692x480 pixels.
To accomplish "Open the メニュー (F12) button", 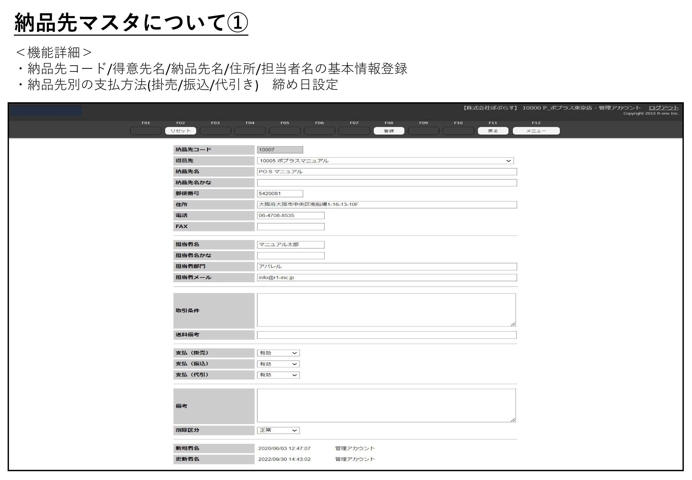I will 536,131.
